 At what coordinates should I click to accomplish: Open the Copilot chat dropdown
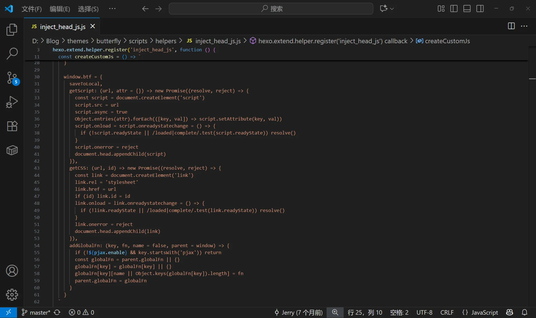click(x=387, y=9)
